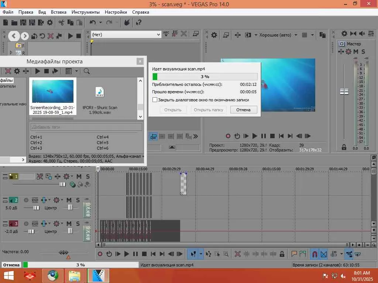Mute video track 1
Image resolution: width=378 pixels, height=283 pixels.
[79, 177]
